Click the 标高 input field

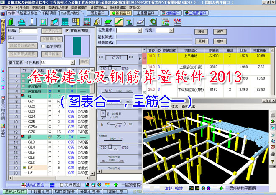(28, 31)
